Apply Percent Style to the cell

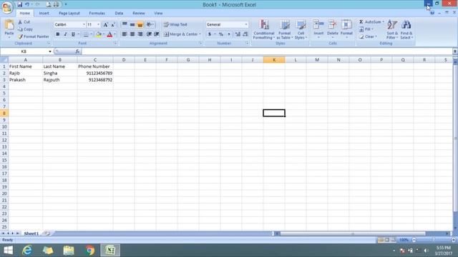[x=221, y=34]
